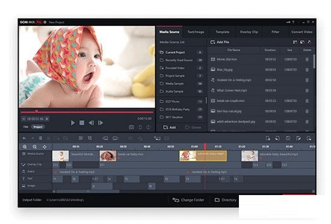
Task: Switch to the Overlay Clip tab
Action: [249, 32]
